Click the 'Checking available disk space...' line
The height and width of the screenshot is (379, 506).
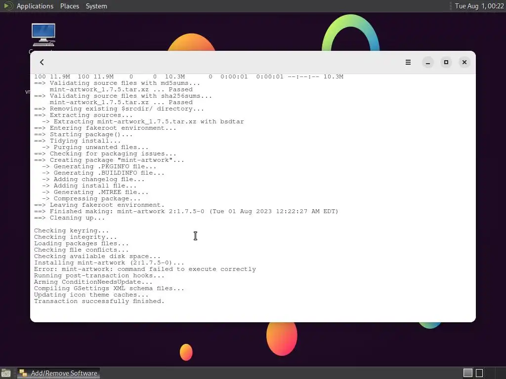[97, 256]
